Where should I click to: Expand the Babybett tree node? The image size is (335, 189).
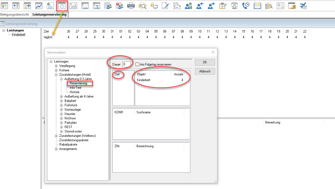62,101
